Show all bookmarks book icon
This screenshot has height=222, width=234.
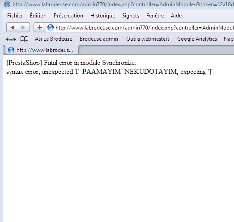tap(24, 39)
